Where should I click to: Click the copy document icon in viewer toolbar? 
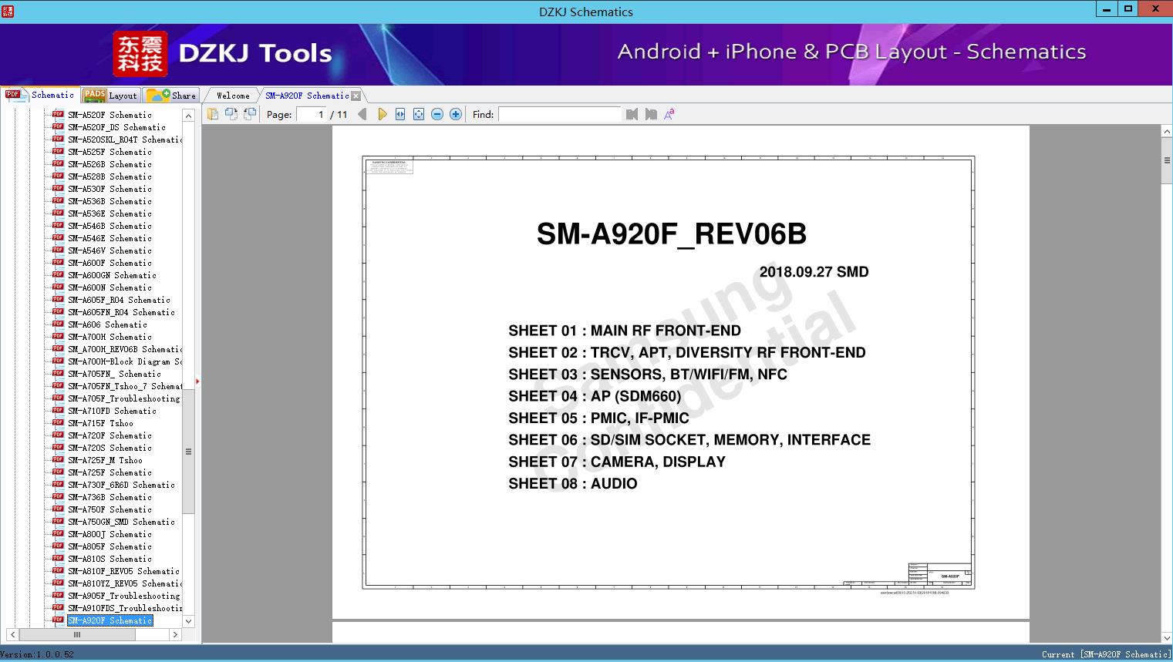[x=212, y=114]
